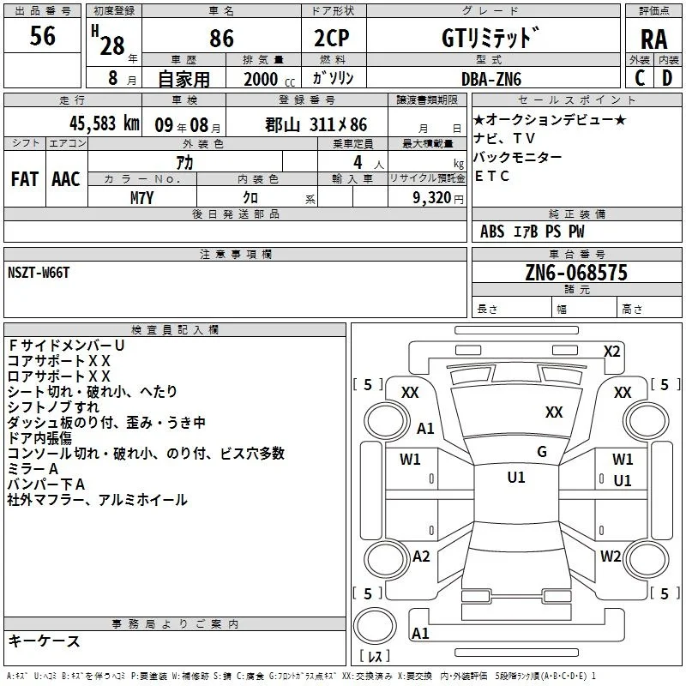Click the model code "DBA-ZN6"
The image size is (686, 686).
coord(490,79)
